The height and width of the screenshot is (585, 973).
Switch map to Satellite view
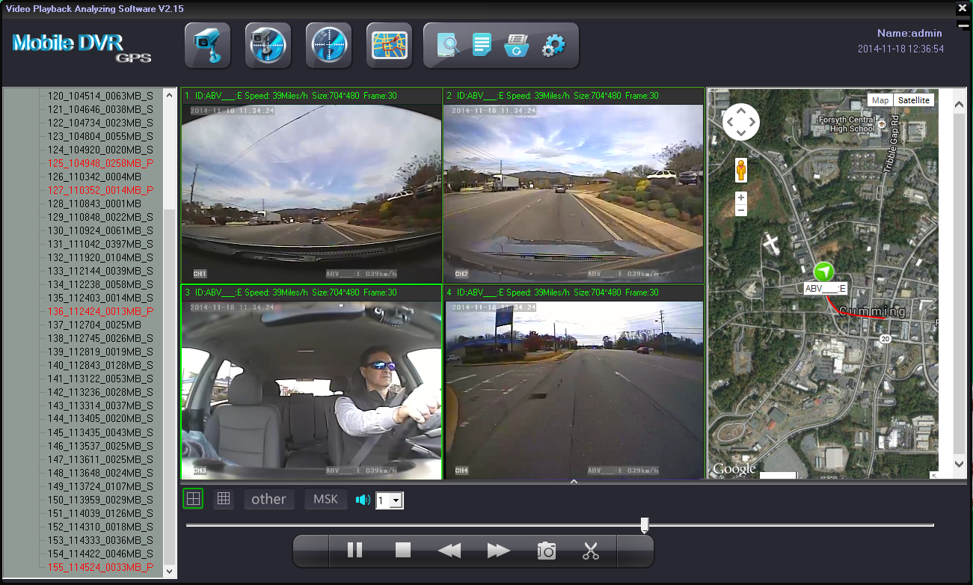click(913, 100)
